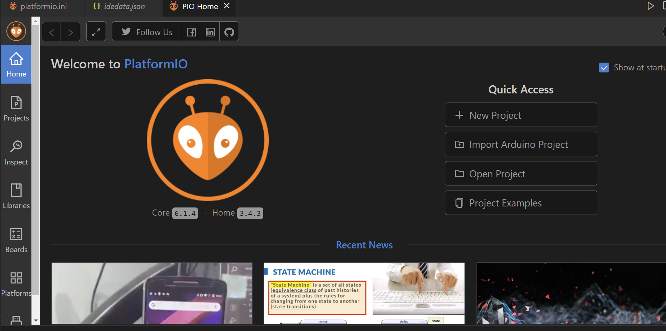Screen dimensions: 666x331
Task: Disable the Show at startup option
Action: 604,68
